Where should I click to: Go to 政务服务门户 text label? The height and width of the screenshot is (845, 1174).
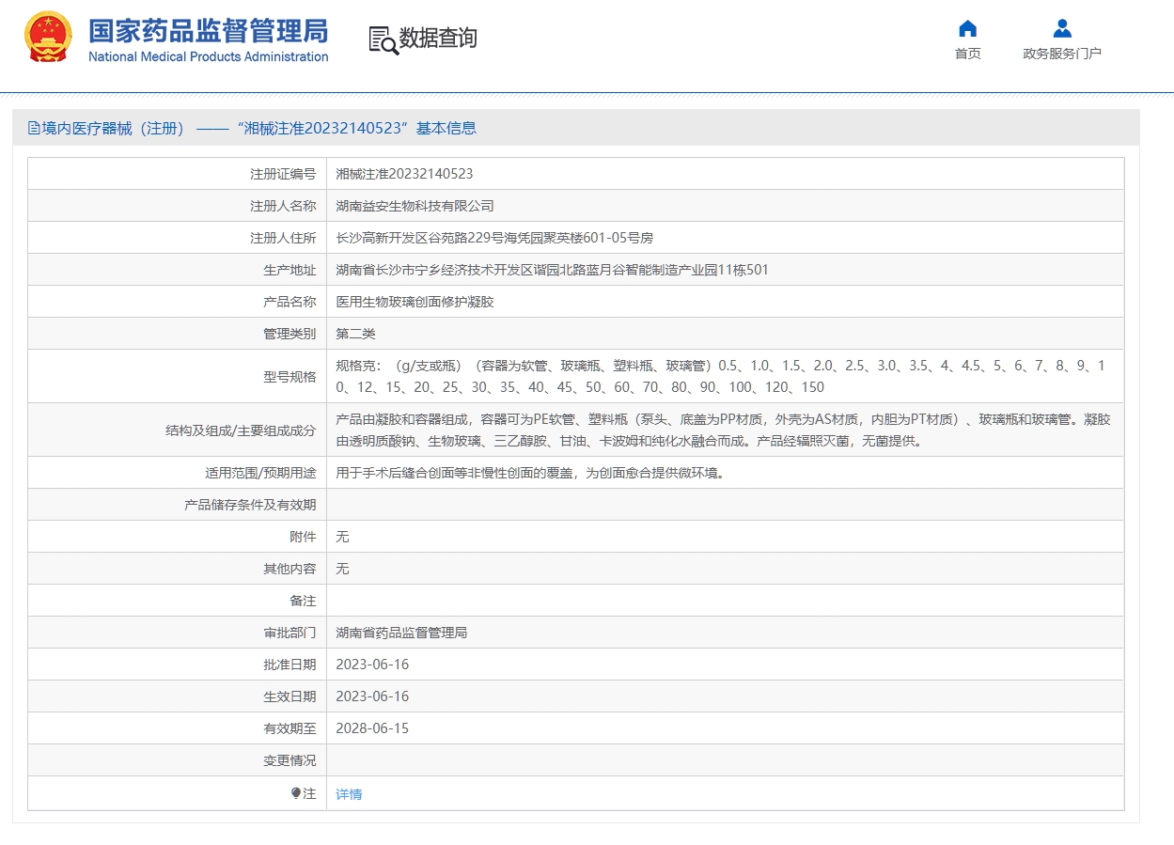[x=1062, y=54]
